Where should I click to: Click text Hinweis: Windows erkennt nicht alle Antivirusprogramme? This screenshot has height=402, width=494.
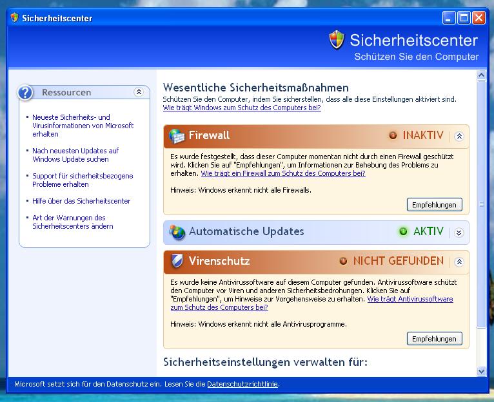259,324
